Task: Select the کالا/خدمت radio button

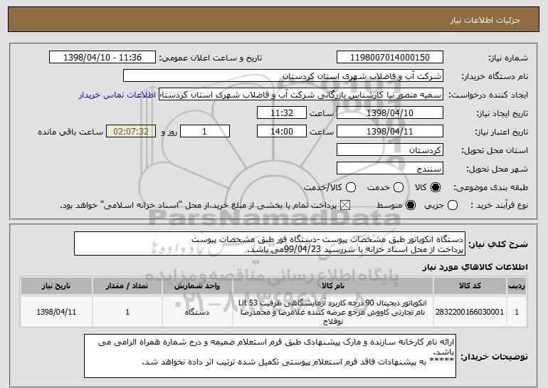Action: 351,187
